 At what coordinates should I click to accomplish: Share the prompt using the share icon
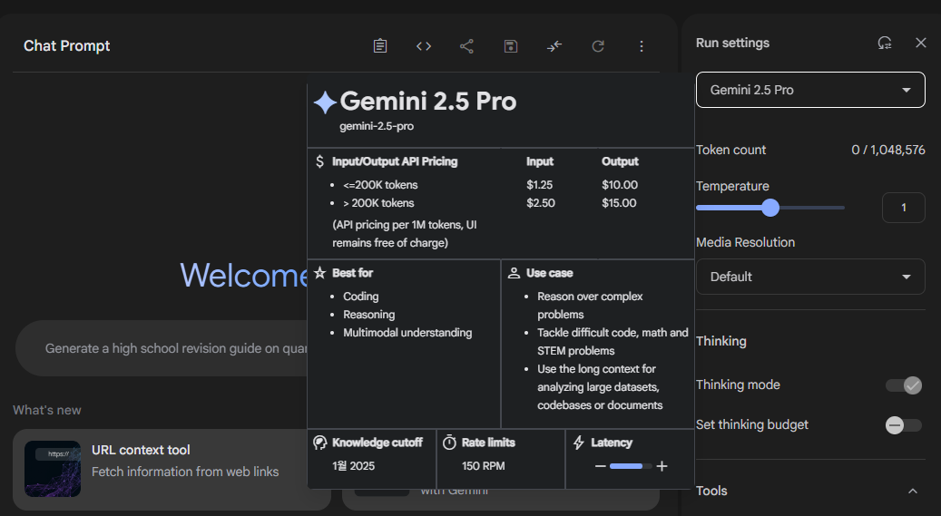coord(467,46)
